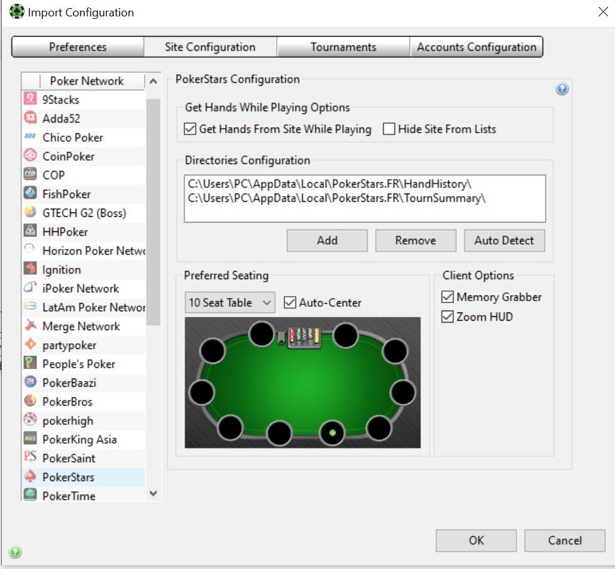Click the scroll down arrow of network list
The height and width of the screenshot is (569, 615).
point(153,494)
